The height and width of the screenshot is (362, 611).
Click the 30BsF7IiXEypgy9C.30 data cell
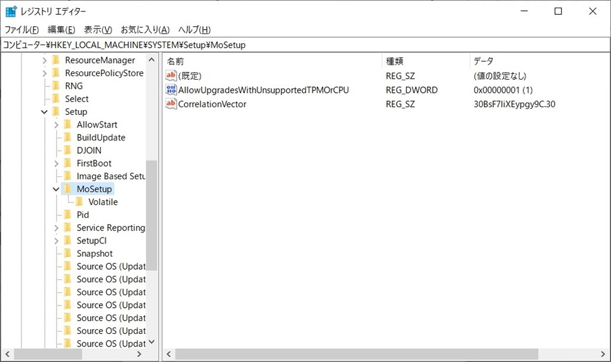point(514,104)
